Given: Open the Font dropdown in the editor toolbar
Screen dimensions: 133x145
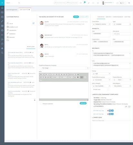Looking at the screenshot, I should [x=64, y=77].
